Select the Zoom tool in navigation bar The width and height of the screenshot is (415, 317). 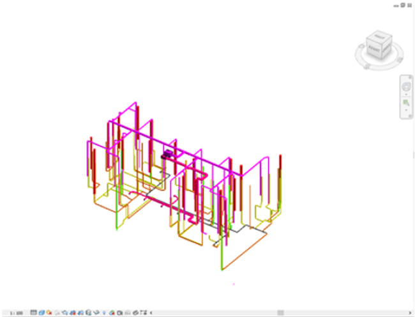pyautogui.click(x=405, y=103)
